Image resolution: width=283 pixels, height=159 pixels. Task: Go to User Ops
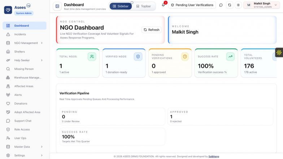click(25, 138)
